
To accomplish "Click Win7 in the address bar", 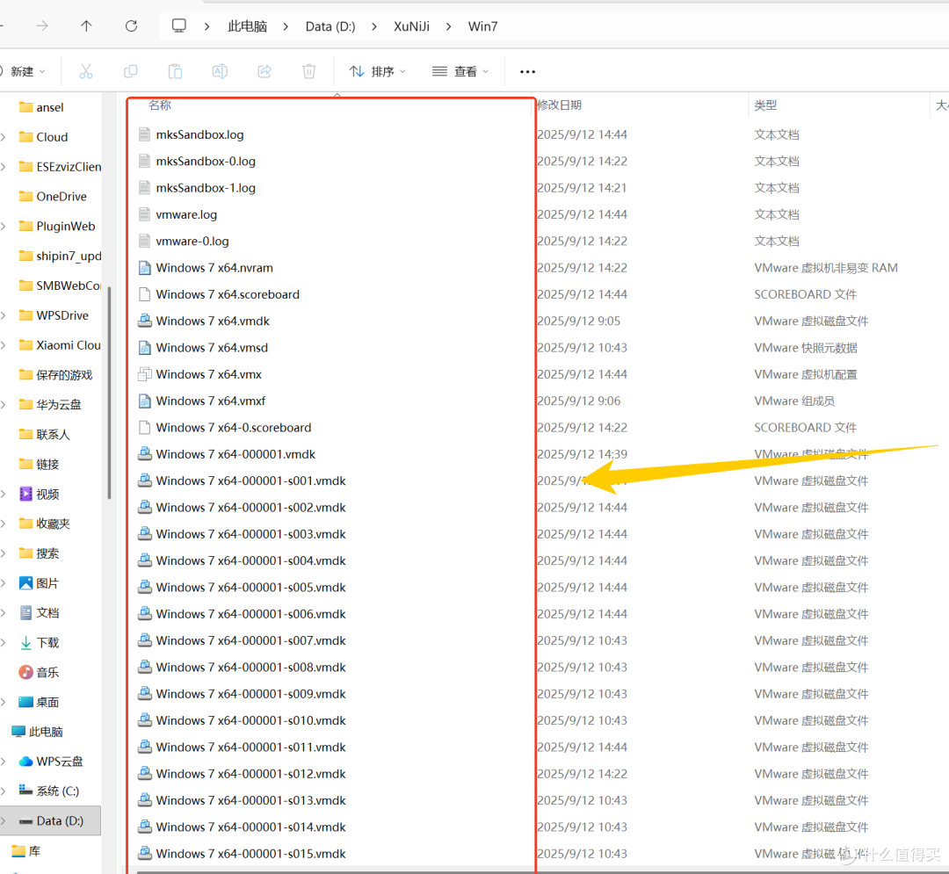I will pyautogui.click(x=483, y=26).
